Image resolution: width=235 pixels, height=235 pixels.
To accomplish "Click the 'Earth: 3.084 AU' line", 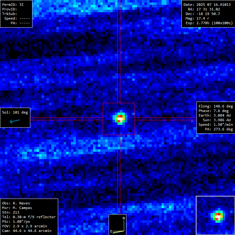I will 214,115.
